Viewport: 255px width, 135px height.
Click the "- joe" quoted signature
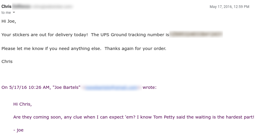[x=18, y=130]
